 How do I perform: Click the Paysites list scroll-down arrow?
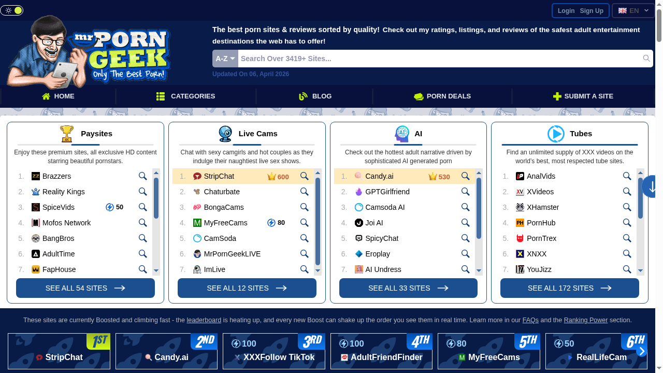click(156, 270)
